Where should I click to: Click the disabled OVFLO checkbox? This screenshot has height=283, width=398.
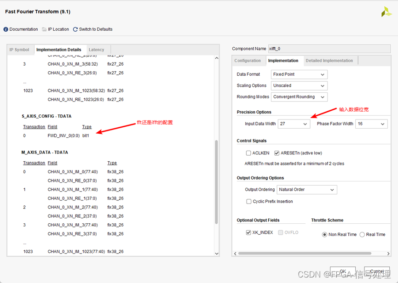pyautogui.click(x=281, y=232)
